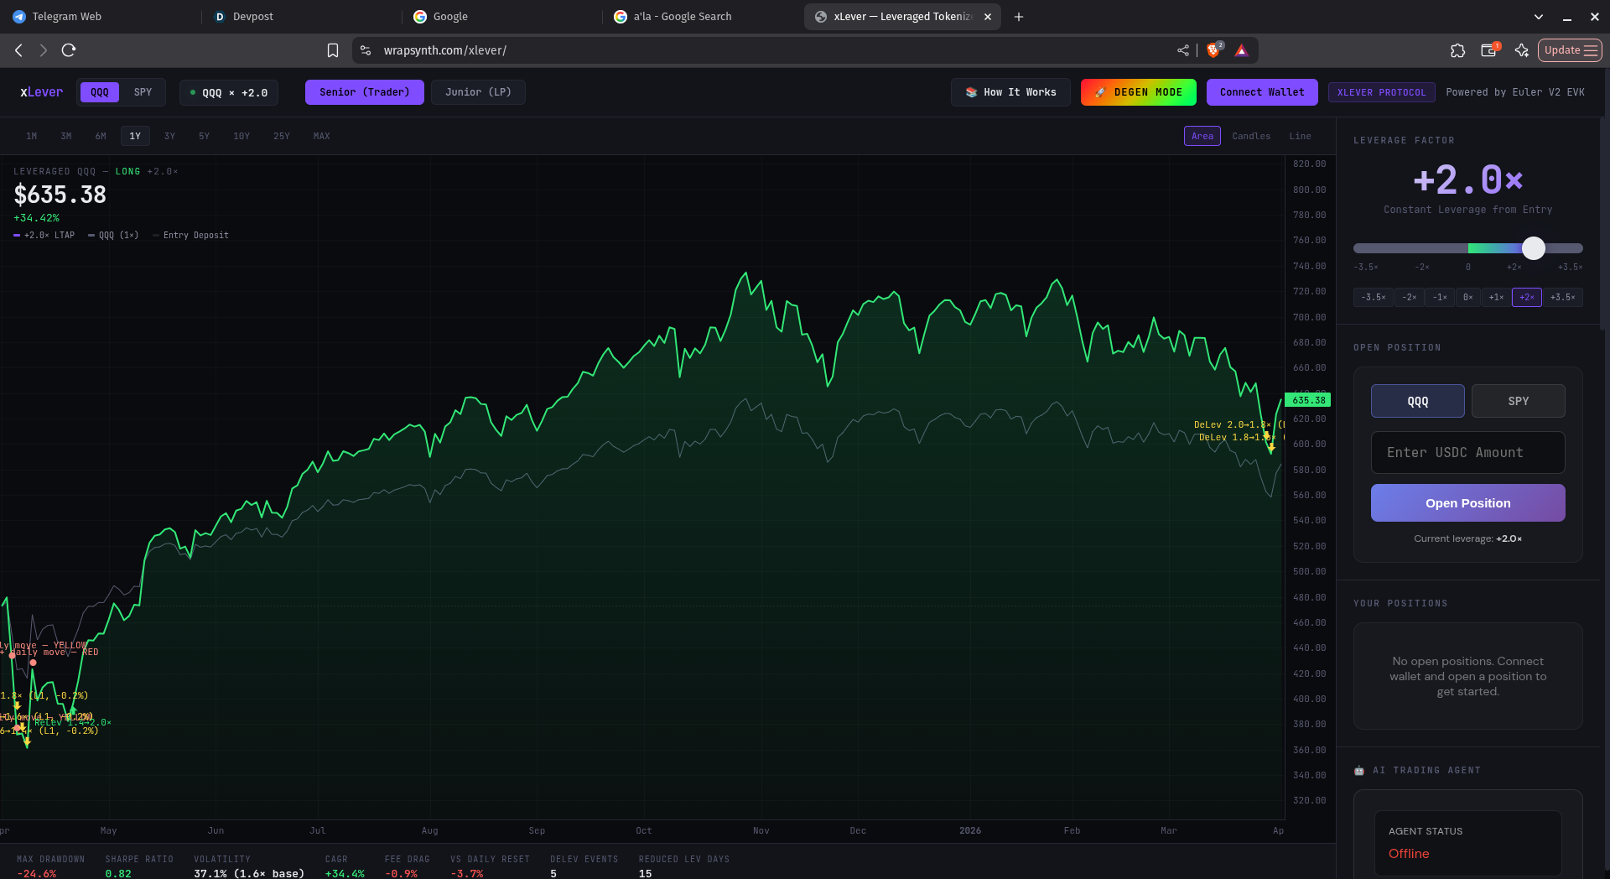Screen dimensions: 1610x879
Task: Open Brave Shields panel
Action: tap(1214, 50)
